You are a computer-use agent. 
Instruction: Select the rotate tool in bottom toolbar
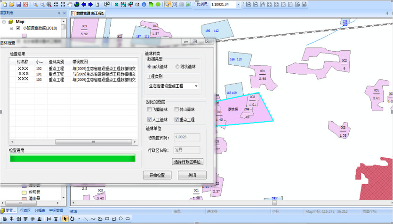pos(72,219)
